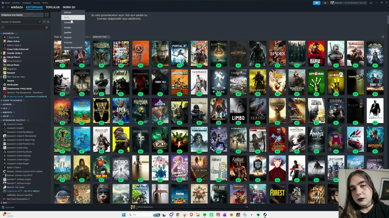Screen dimensions: 389x218
Task: Click the library search input field
Action: click(x=24, y=28)
